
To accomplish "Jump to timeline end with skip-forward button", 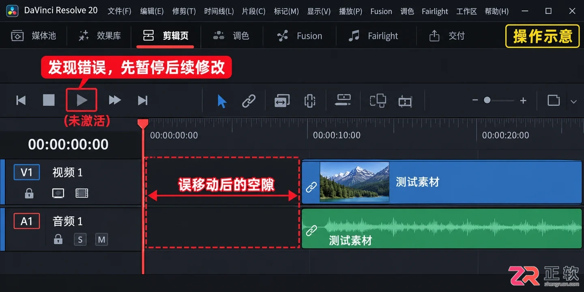I will pyautogui.click(x=143, y=100).
